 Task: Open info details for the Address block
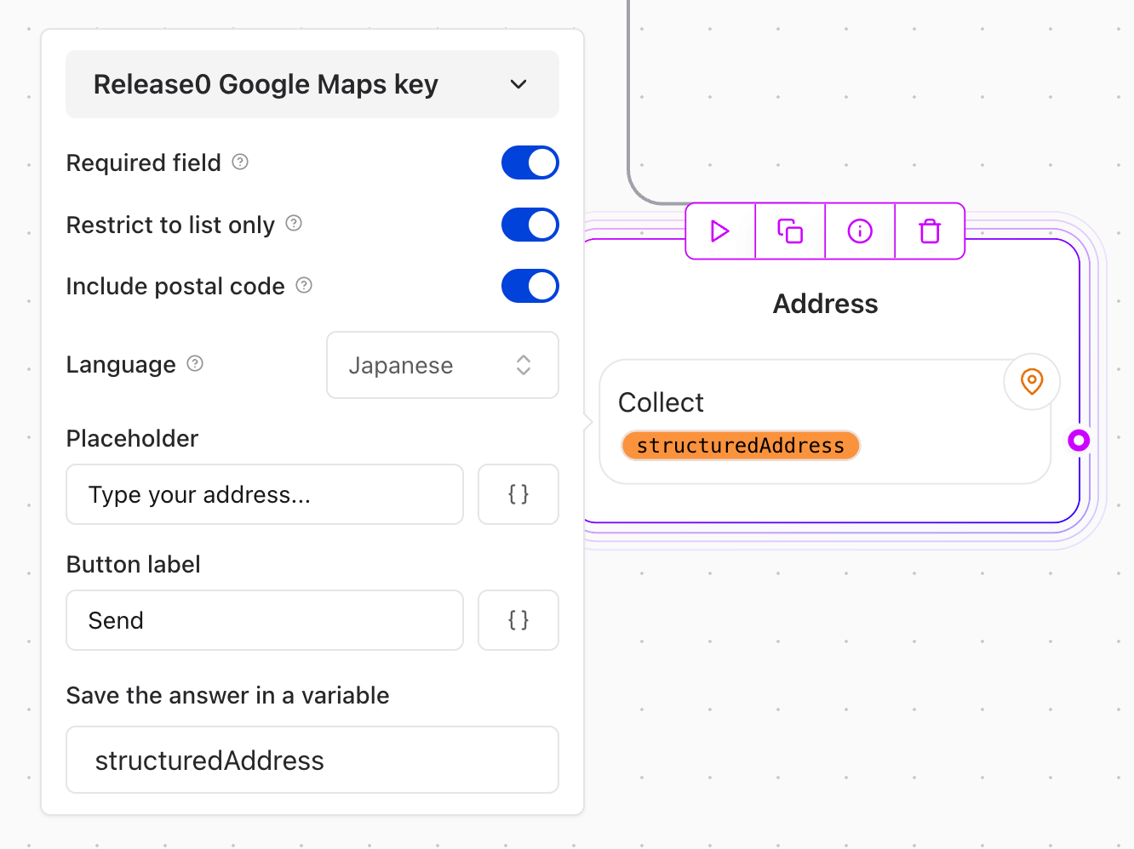(859, 231)
